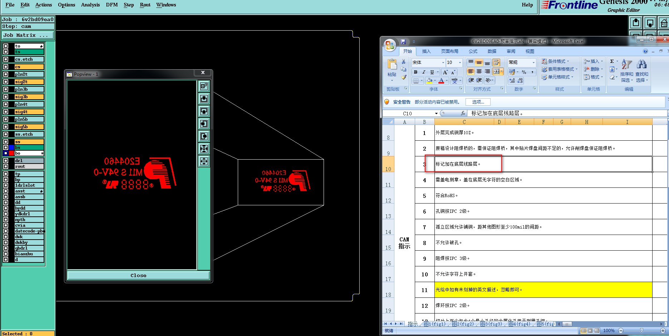Expand the Name Box dropdown next to C10
This screenshot has height=336, width=669.
436,114
